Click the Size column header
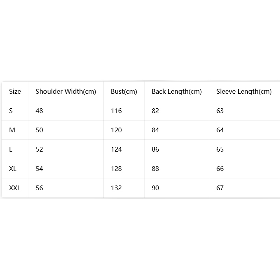Screen dimensions: 280x280 (x=15, y=91)
